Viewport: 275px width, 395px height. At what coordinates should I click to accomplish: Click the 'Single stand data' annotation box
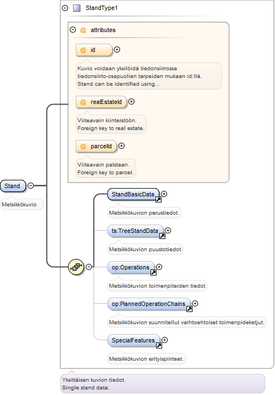tap(163, 384)
